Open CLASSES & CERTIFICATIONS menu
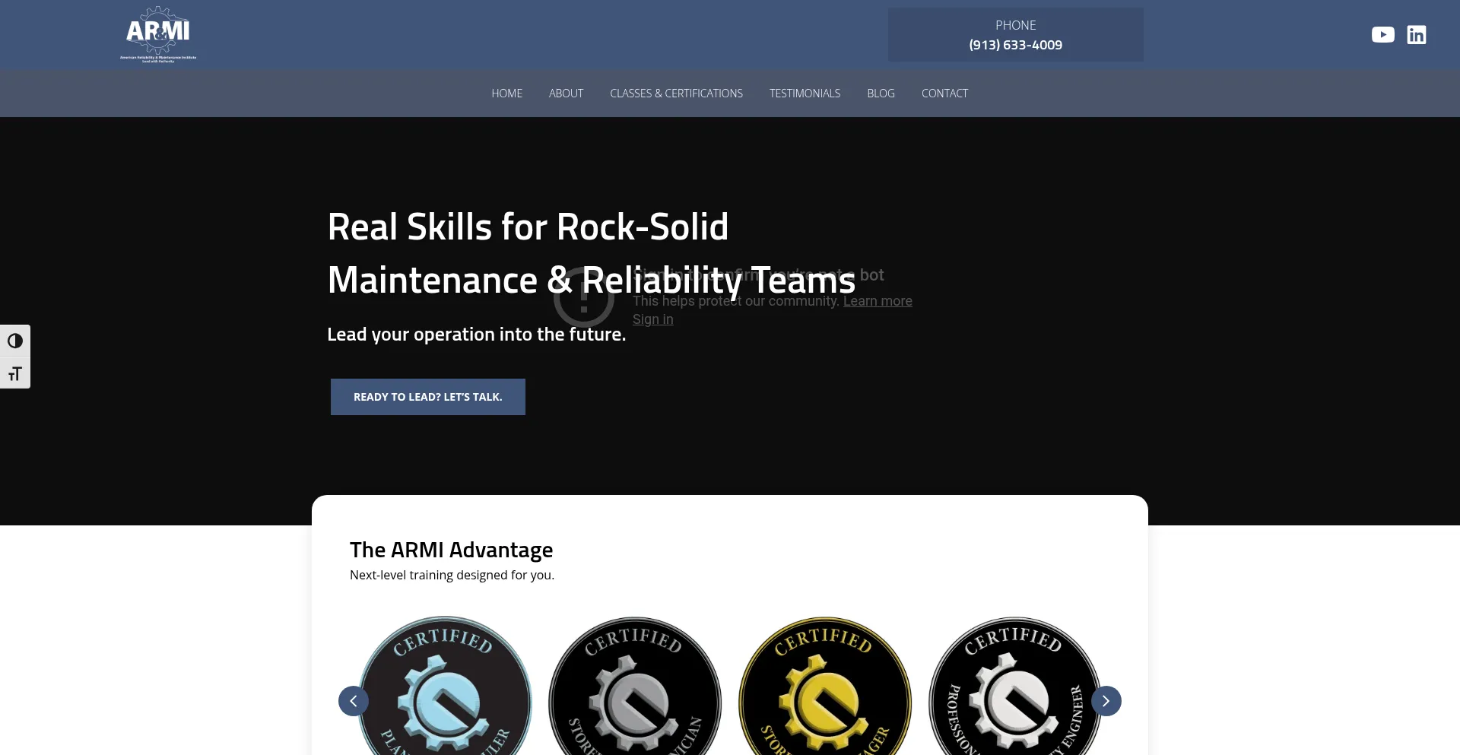This screenshot has width=1460, height=755. pyautogui.click(x=676, y=94)
